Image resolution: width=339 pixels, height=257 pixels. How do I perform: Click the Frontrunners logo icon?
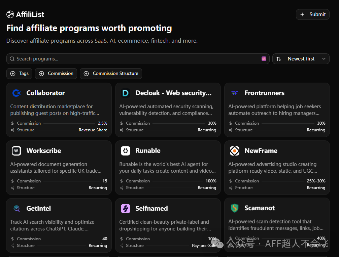(235, 93)
